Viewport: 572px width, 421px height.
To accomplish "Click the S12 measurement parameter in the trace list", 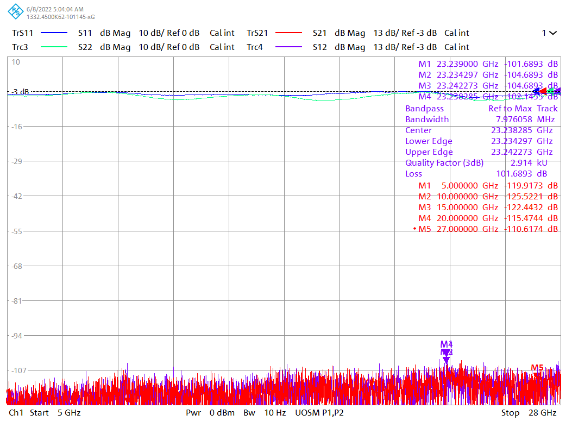I will [319, 47].
